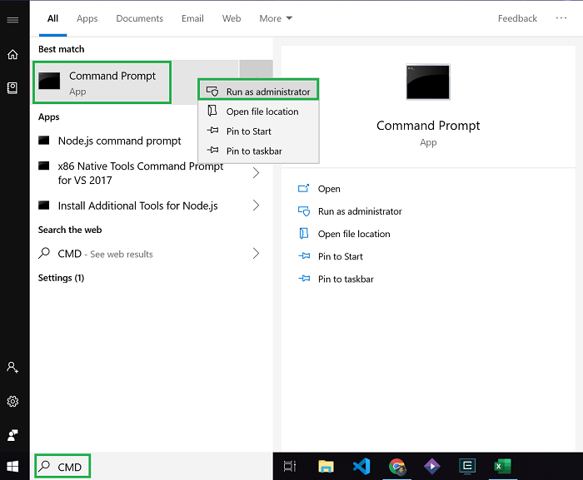Open Google Chrome from the taskbar
Image resolution: width=583 pixels, height=480 pixels.
397,466
